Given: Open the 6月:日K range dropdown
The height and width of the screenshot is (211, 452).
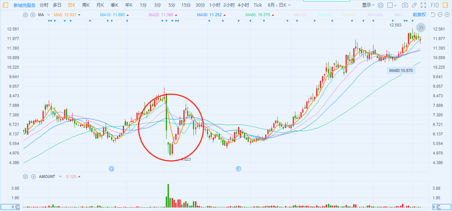Looking at the screenshot, I should [x=279, y=5].
